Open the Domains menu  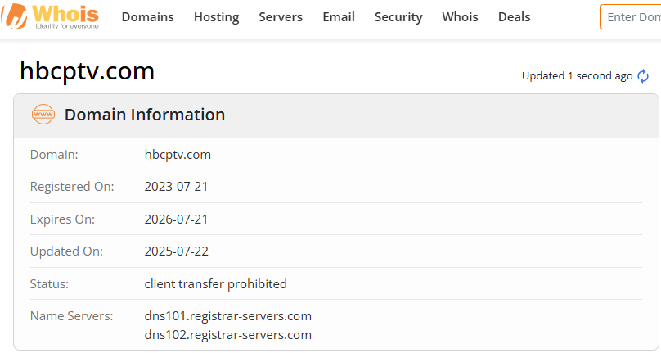click(x=147, y=16)
